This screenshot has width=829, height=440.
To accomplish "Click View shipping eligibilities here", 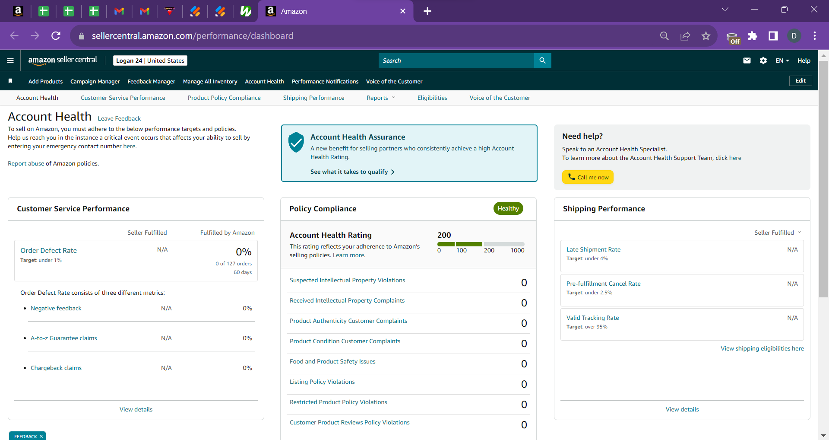I will [762, 348].
